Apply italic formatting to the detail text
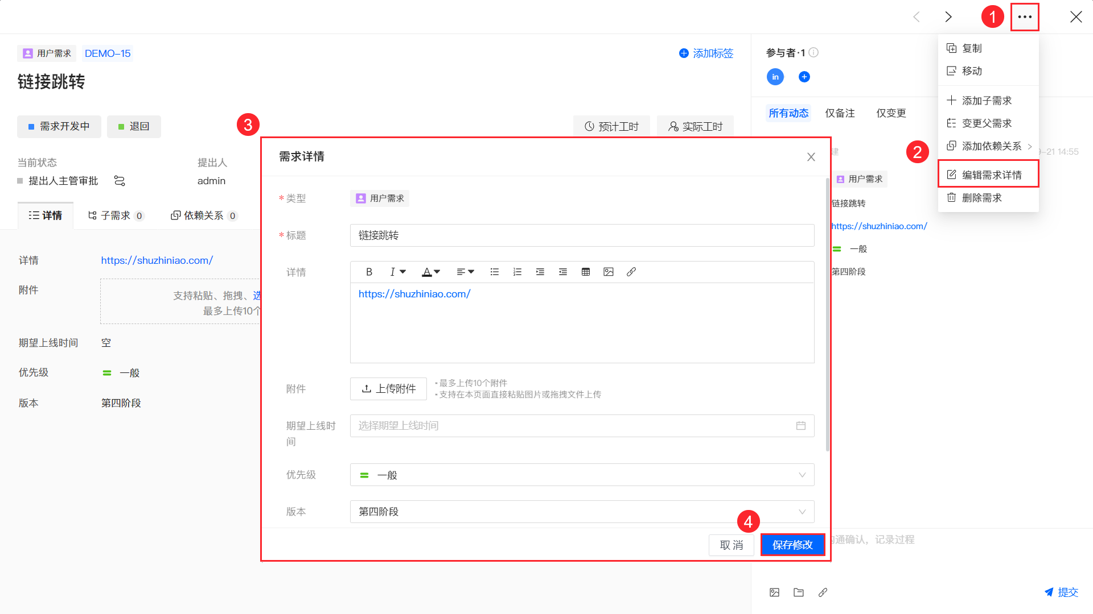Image resolution: width=1093 pixels, height=614 pixels. (393, 272)
